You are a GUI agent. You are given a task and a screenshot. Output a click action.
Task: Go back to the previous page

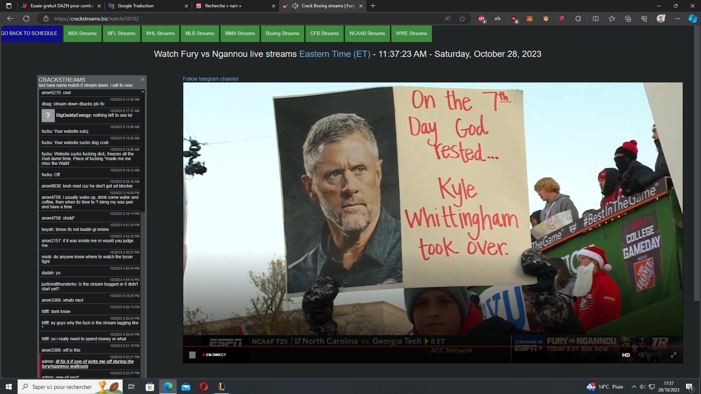10,19
